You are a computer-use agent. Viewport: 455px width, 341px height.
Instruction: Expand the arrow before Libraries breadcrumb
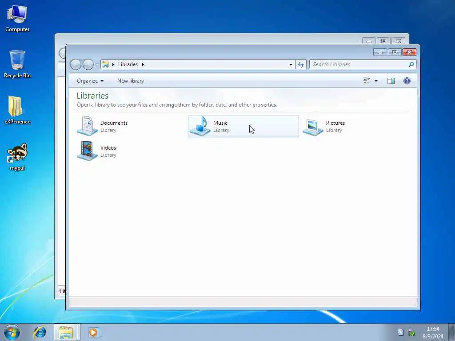pos(113,64)
